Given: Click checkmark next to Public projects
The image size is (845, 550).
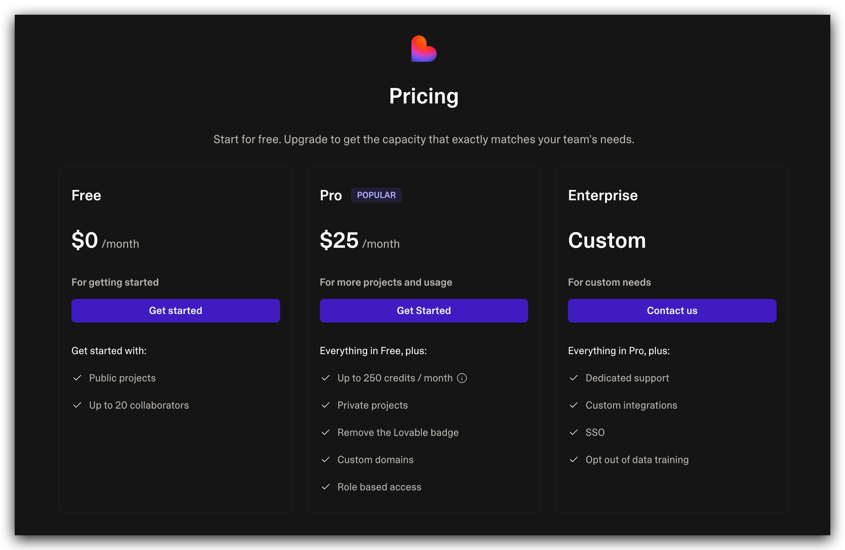Looking at the screenshot, I should point(77,378).
